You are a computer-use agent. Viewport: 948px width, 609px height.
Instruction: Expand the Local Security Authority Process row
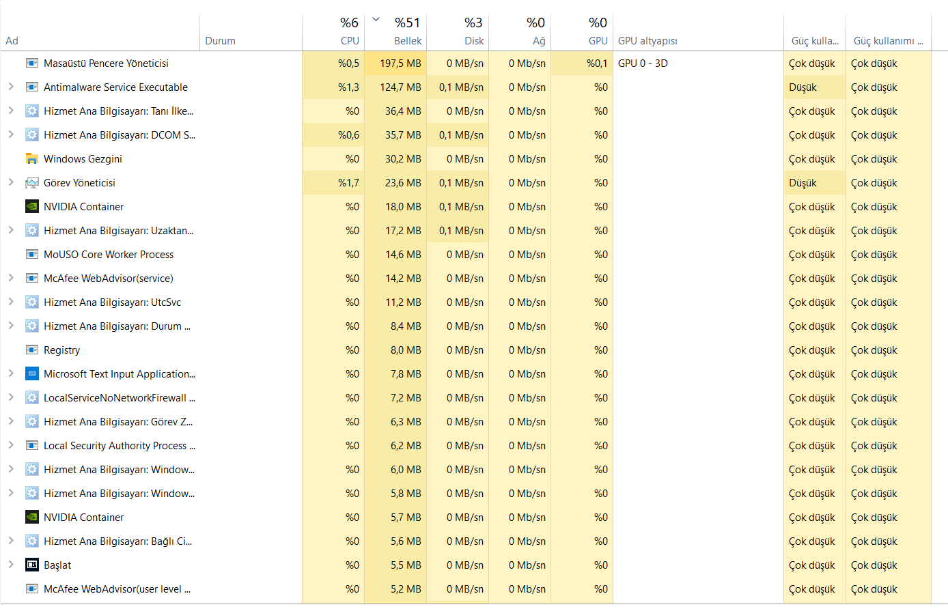[11, 445]
